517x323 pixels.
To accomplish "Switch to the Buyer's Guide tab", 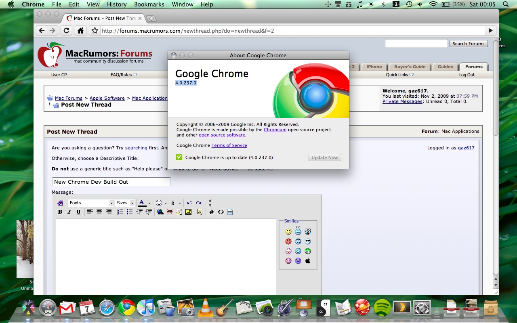I will pos(410,67).
